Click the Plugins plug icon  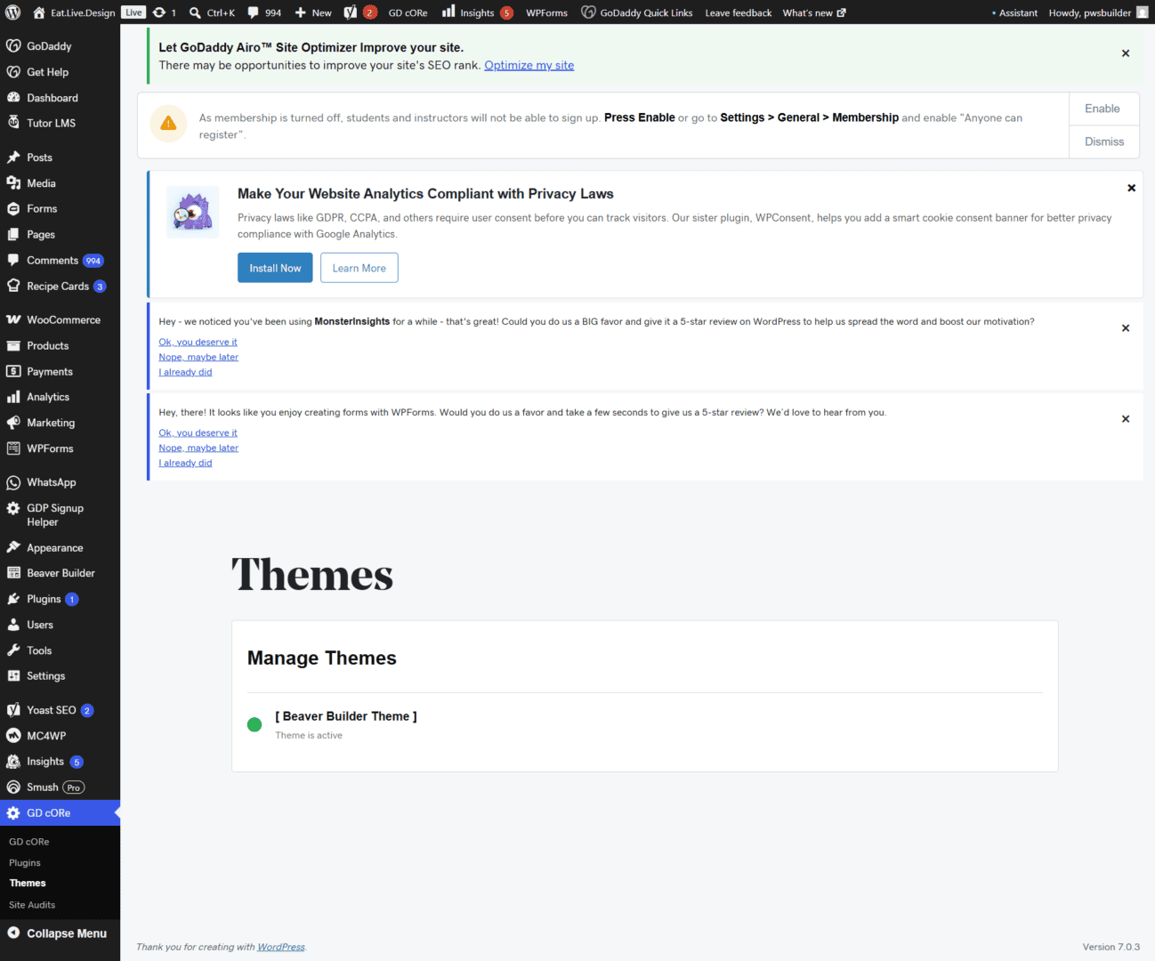pos(13,600)
